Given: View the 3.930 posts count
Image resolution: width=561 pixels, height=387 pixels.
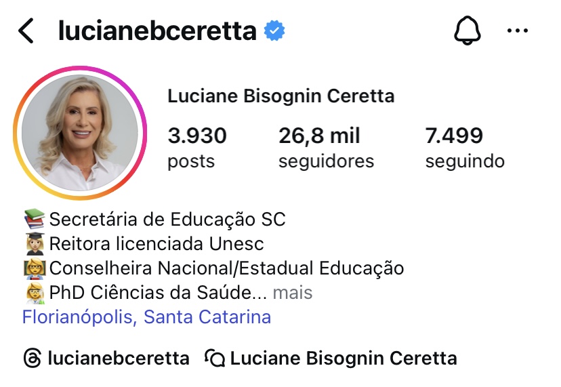Looking at the screenshot, I should pos(197,147).
